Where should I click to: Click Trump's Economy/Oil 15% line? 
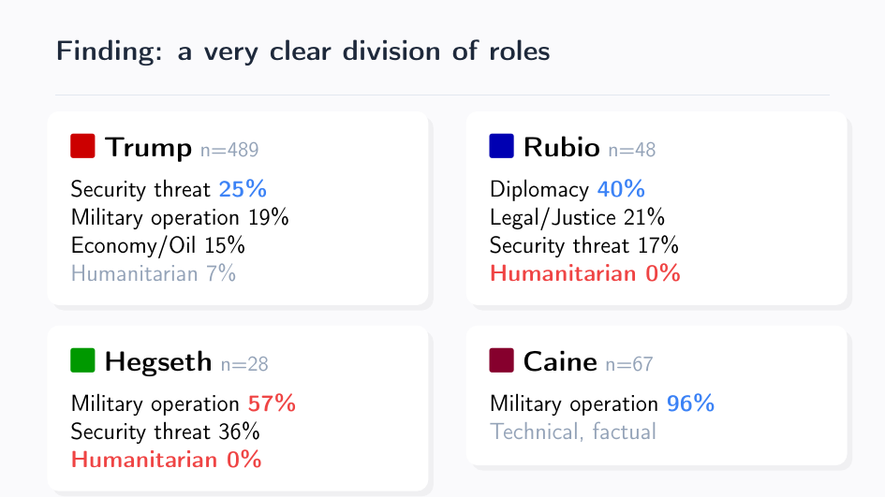tap(158, 245)
